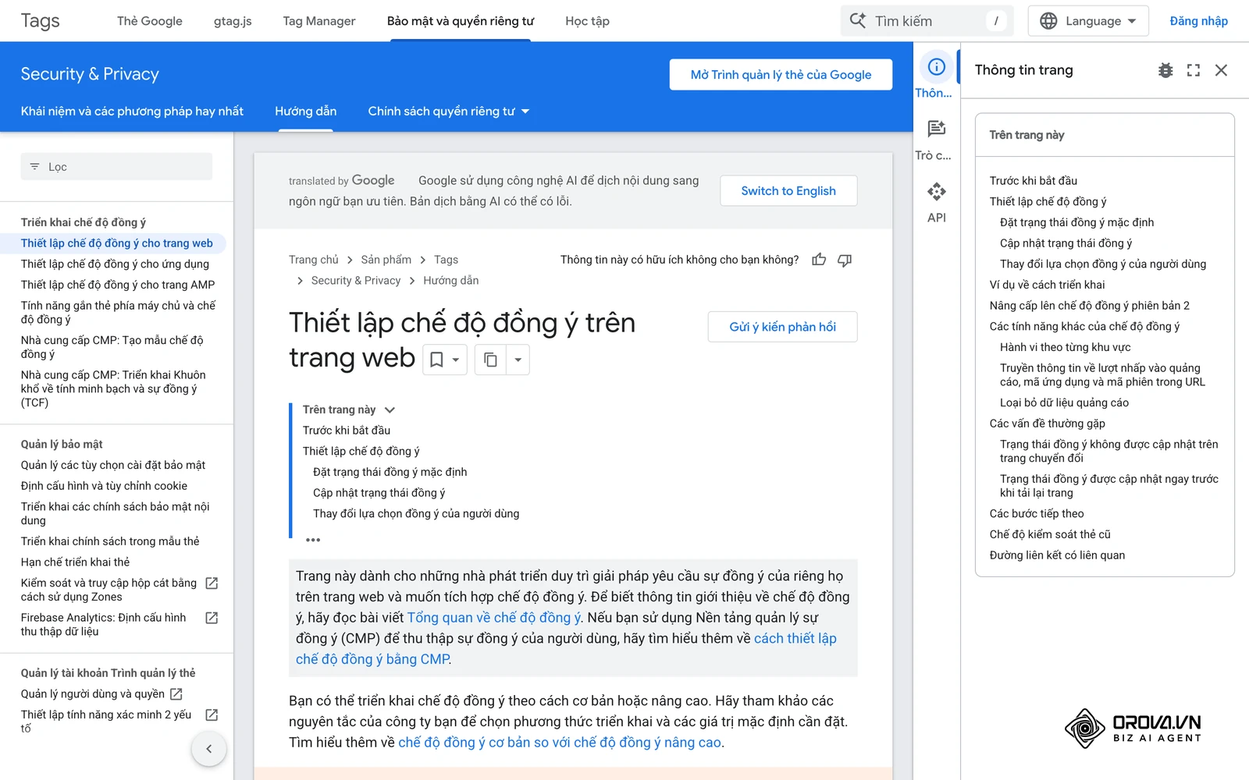
Task: Open external link icon for Quản lý người dùng và quyền
Action: point(176,694)
